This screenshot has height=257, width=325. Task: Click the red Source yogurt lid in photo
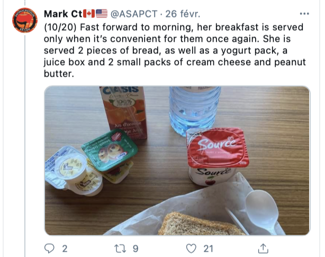point(217,148)
